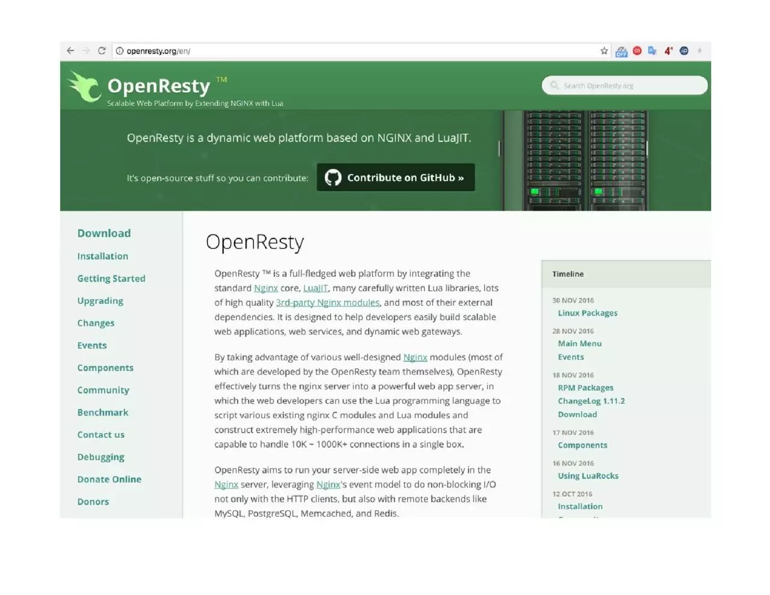Open the 3rd-party Nginx modules link
This screenshot has width=770, height=595.
coord(328,303)
